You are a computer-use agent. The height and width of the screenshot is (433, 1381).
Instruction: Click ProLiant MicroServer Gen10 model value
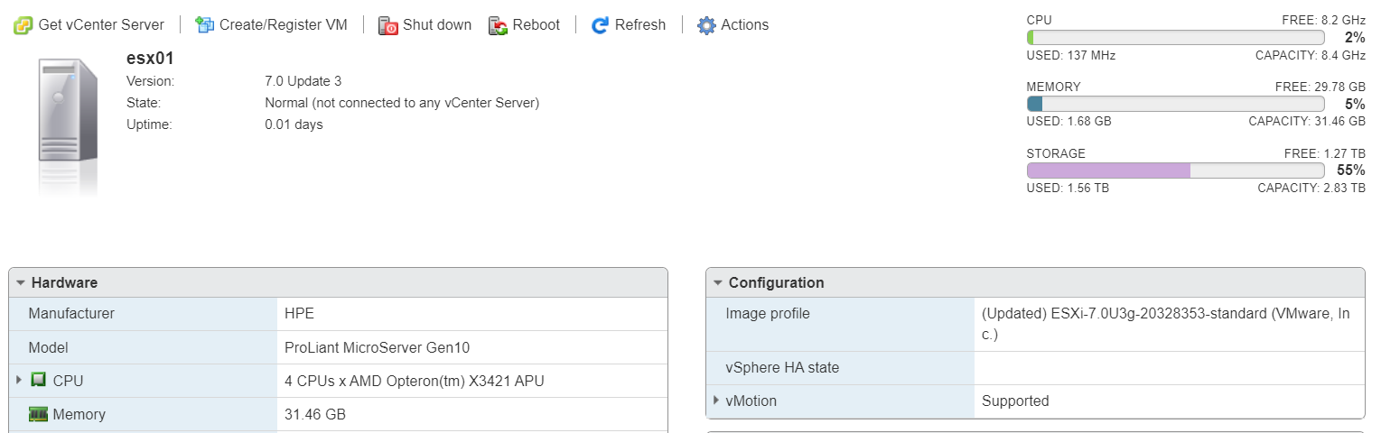(378, 347)
